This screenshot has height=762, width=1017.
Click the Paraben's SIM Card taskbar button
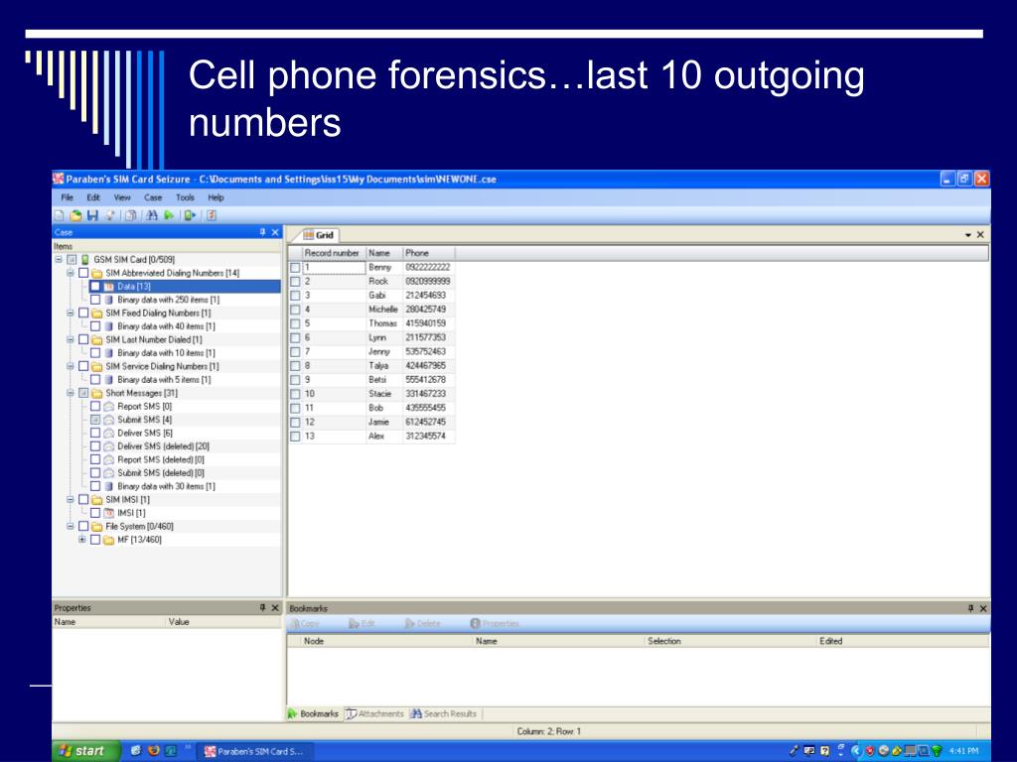click(x=255, y=752)
